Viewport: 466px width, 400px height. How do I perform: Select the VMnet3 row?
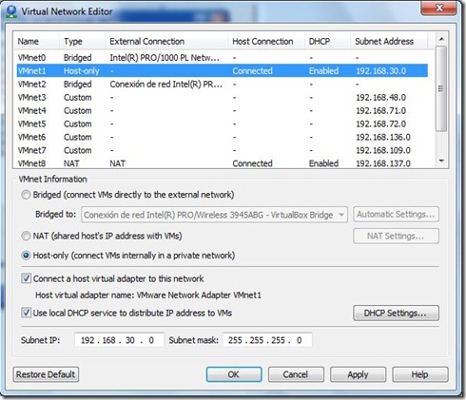tap(222, 98)
